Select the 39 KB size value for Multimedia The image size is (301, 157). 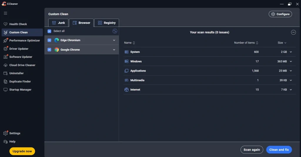283,80
